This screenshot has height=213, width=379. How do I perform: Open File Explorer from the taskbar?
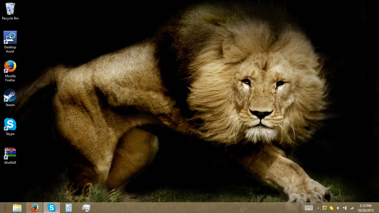(x=17, y=208)
